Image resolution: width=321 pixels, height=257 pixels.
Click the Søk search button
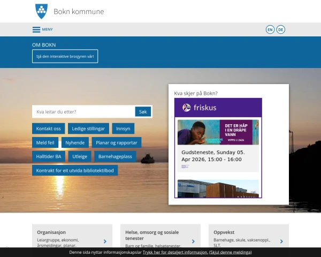coord(143,112)
